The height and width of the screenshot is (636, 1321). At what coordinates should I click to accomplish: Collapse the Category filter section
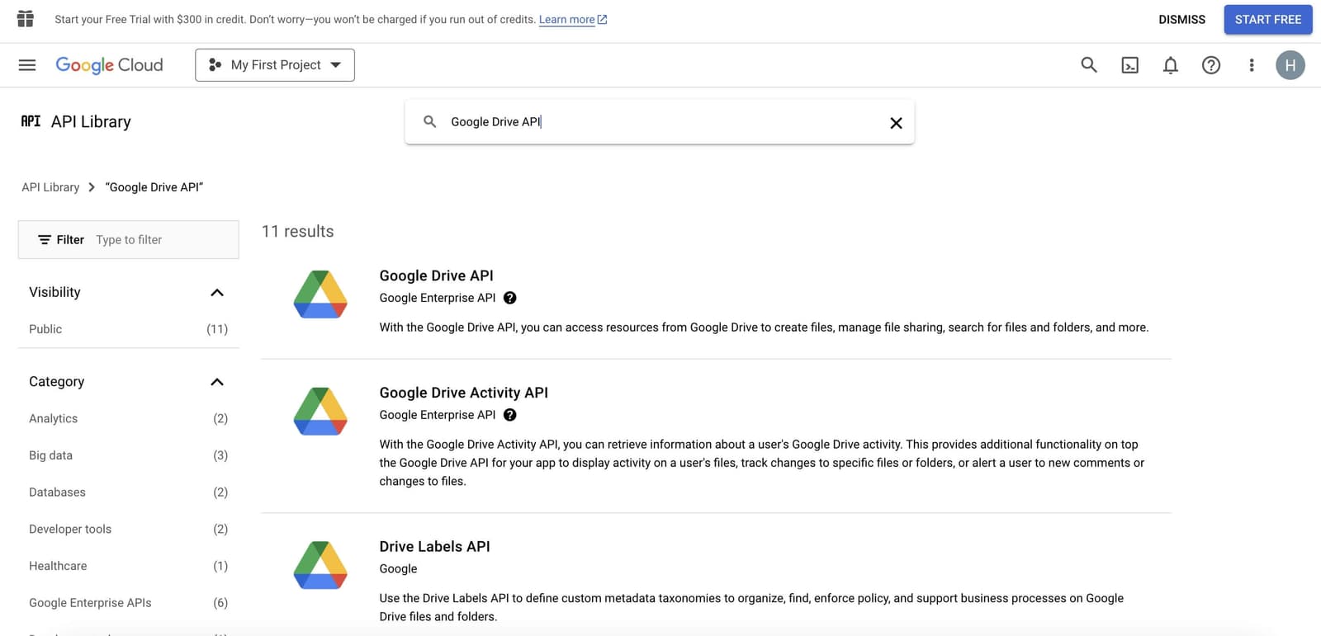217,382
